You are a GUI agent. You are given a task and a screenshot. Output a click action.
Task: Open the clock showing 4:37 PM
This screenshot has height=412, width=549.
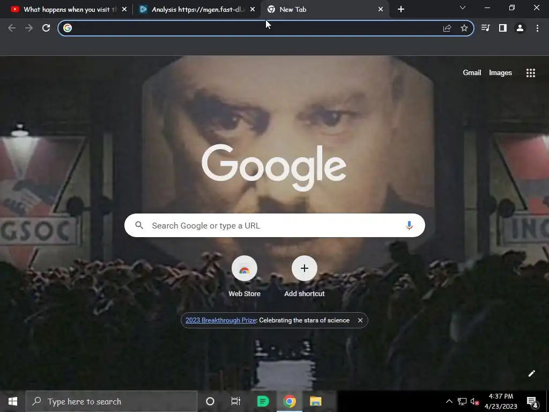(x=501, y=401)
